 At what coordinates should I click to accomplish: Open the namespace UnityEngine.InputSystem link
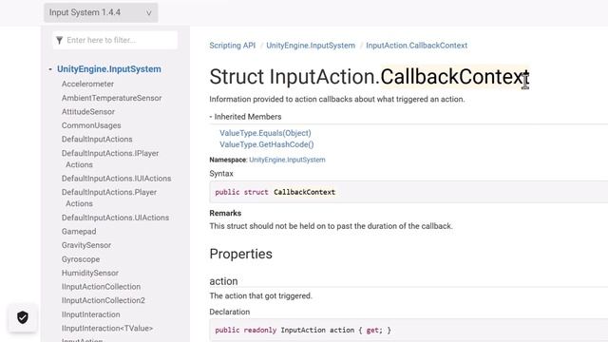(x=287, y=160)
